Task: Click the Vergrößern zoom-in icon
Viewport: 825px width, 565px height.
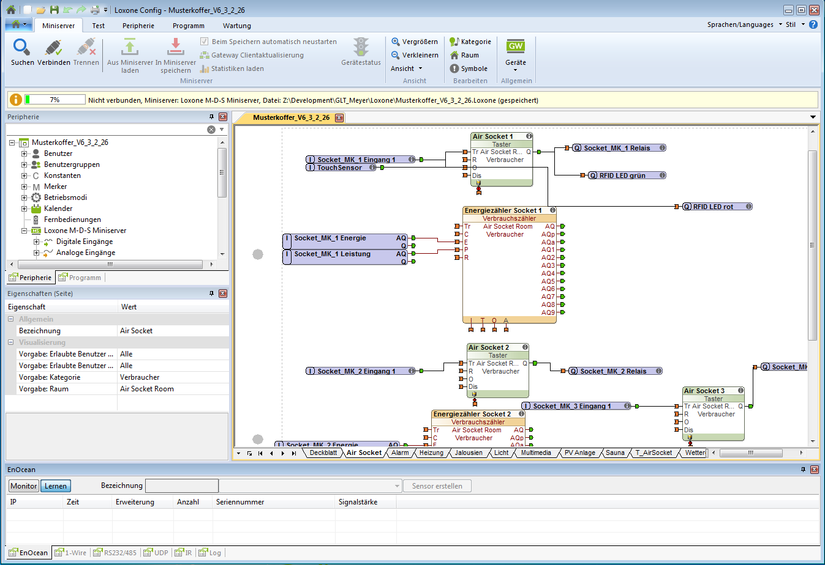Action: point(396,42)
